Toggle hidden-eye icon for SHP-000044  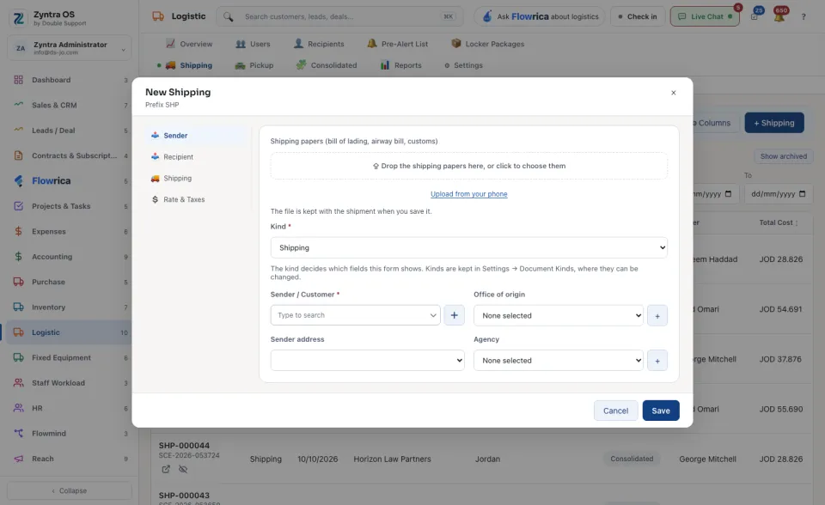point(182,469)
